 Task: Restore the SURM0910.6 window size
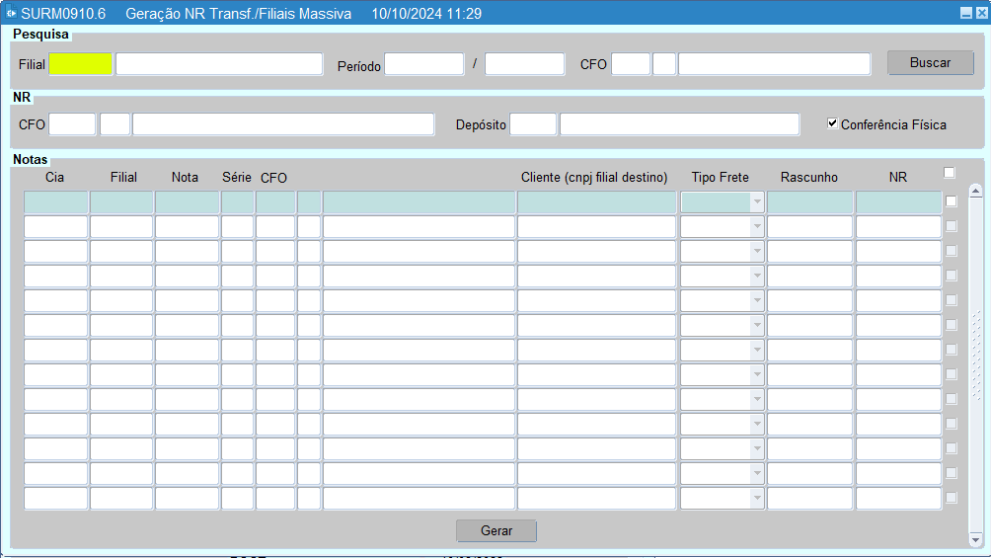tap(966, 13)
